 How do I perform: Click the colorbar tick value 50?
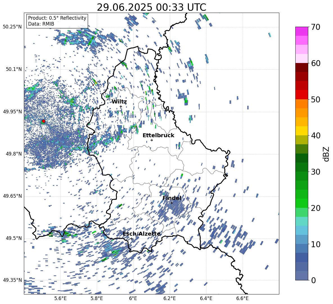click(316, 99)
